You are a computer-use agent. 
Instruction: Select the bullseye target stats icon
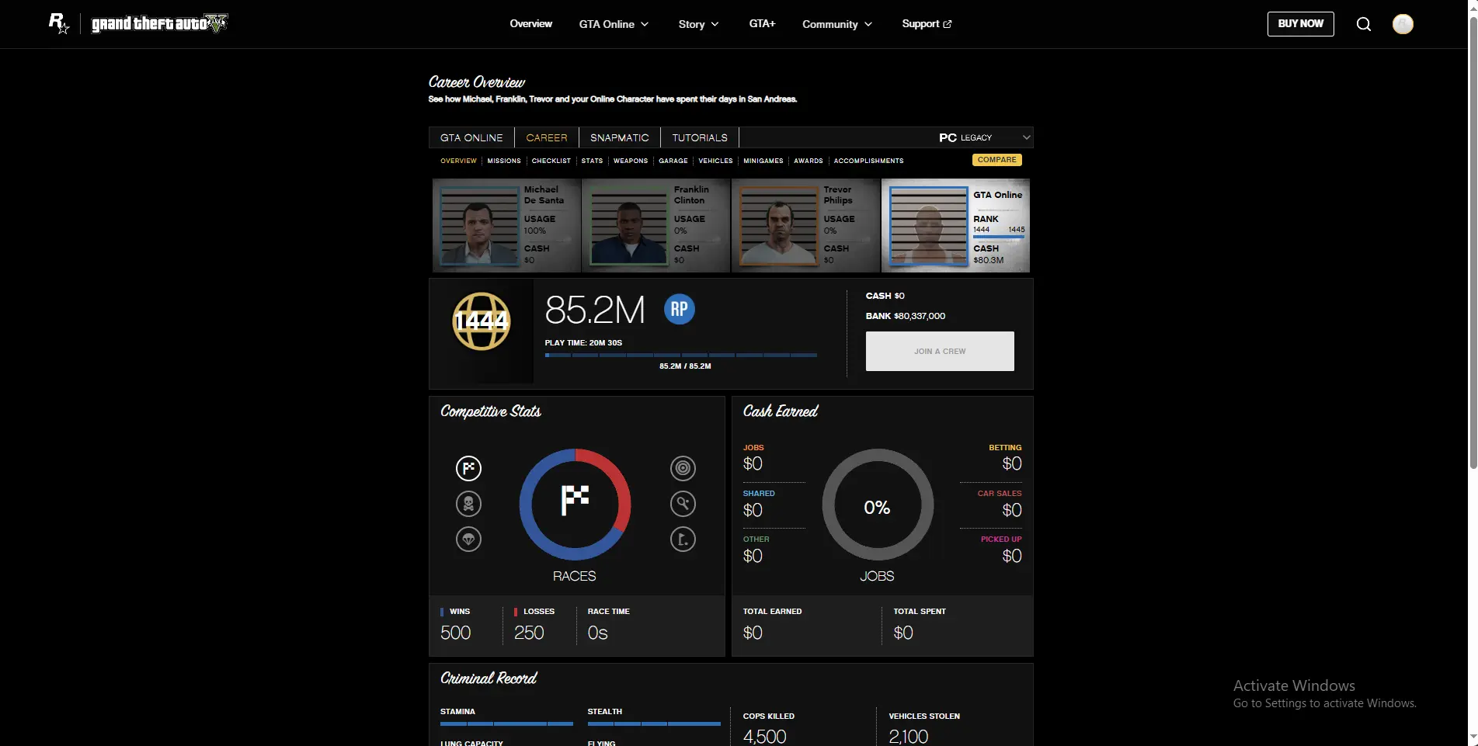point(683,468)
